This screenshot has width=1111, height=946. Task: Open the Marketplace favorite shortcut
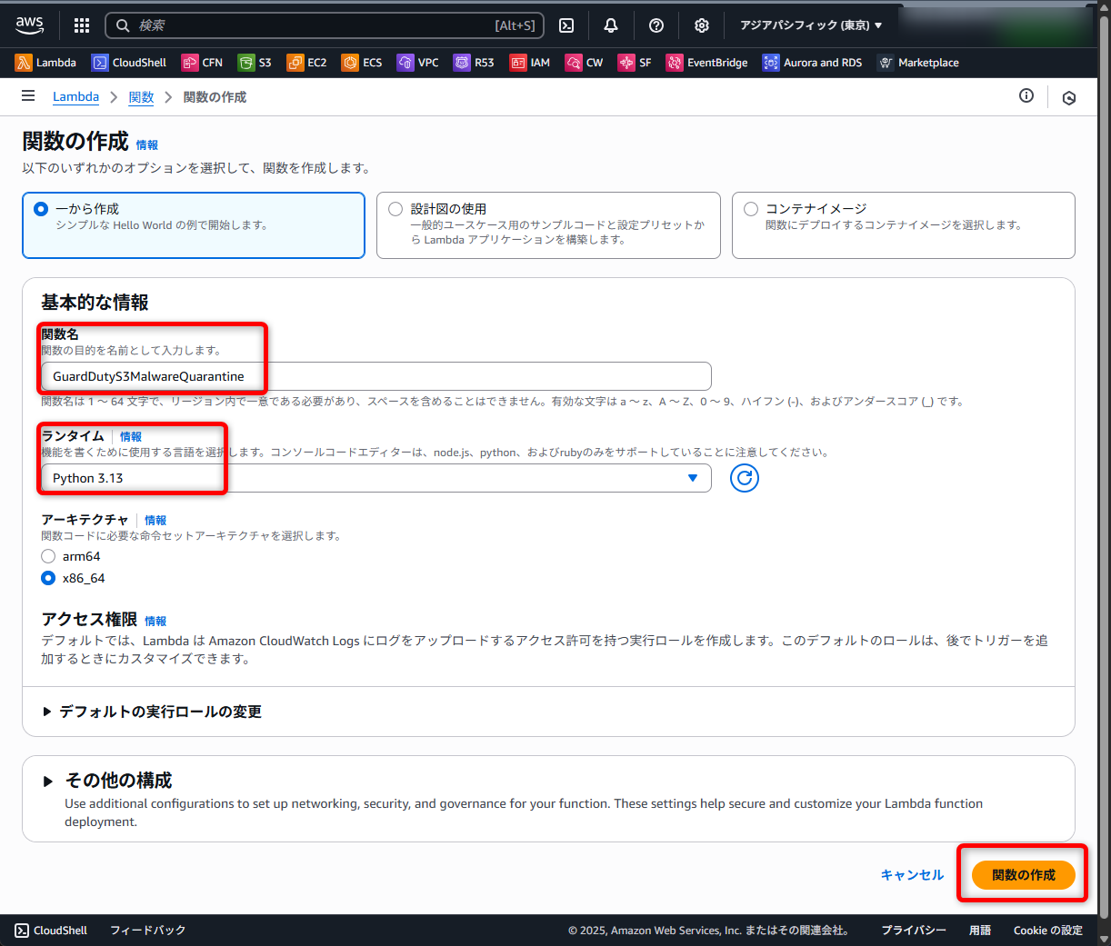coord(917,63)
